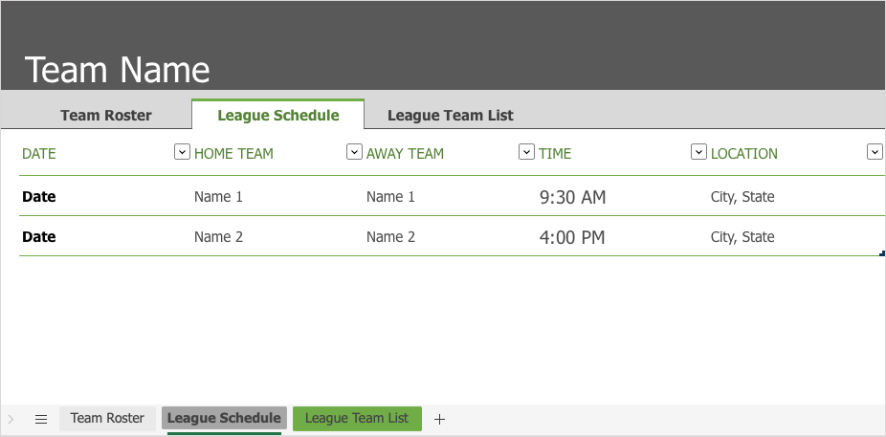Expand the HOME TEAM filter dropdown

click(354, 152)
